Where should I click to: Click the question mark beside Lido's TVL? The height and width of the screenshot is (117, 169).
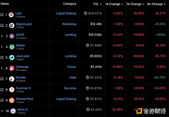(86, 13)
